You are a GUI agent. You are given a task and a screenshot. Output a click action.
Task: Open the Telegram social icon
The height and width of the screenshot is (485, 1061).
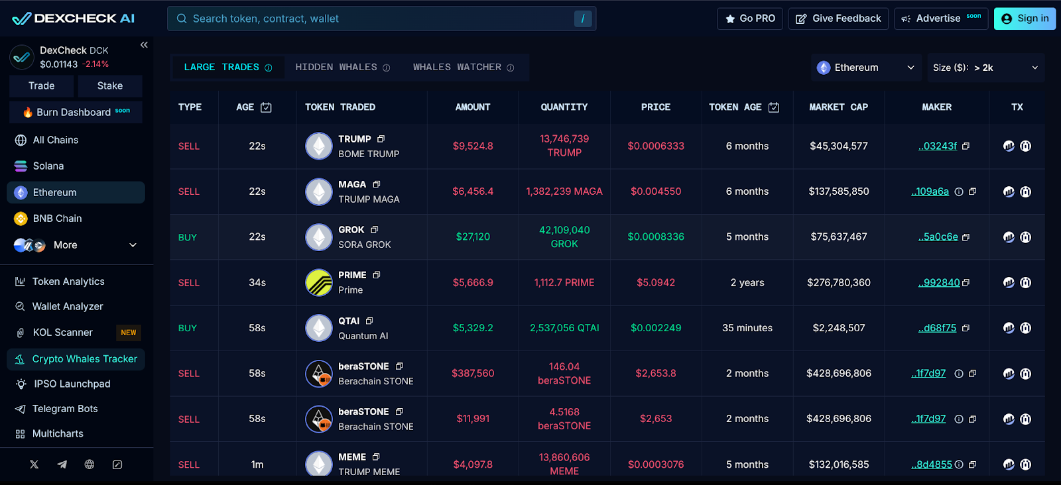(62, 464)
